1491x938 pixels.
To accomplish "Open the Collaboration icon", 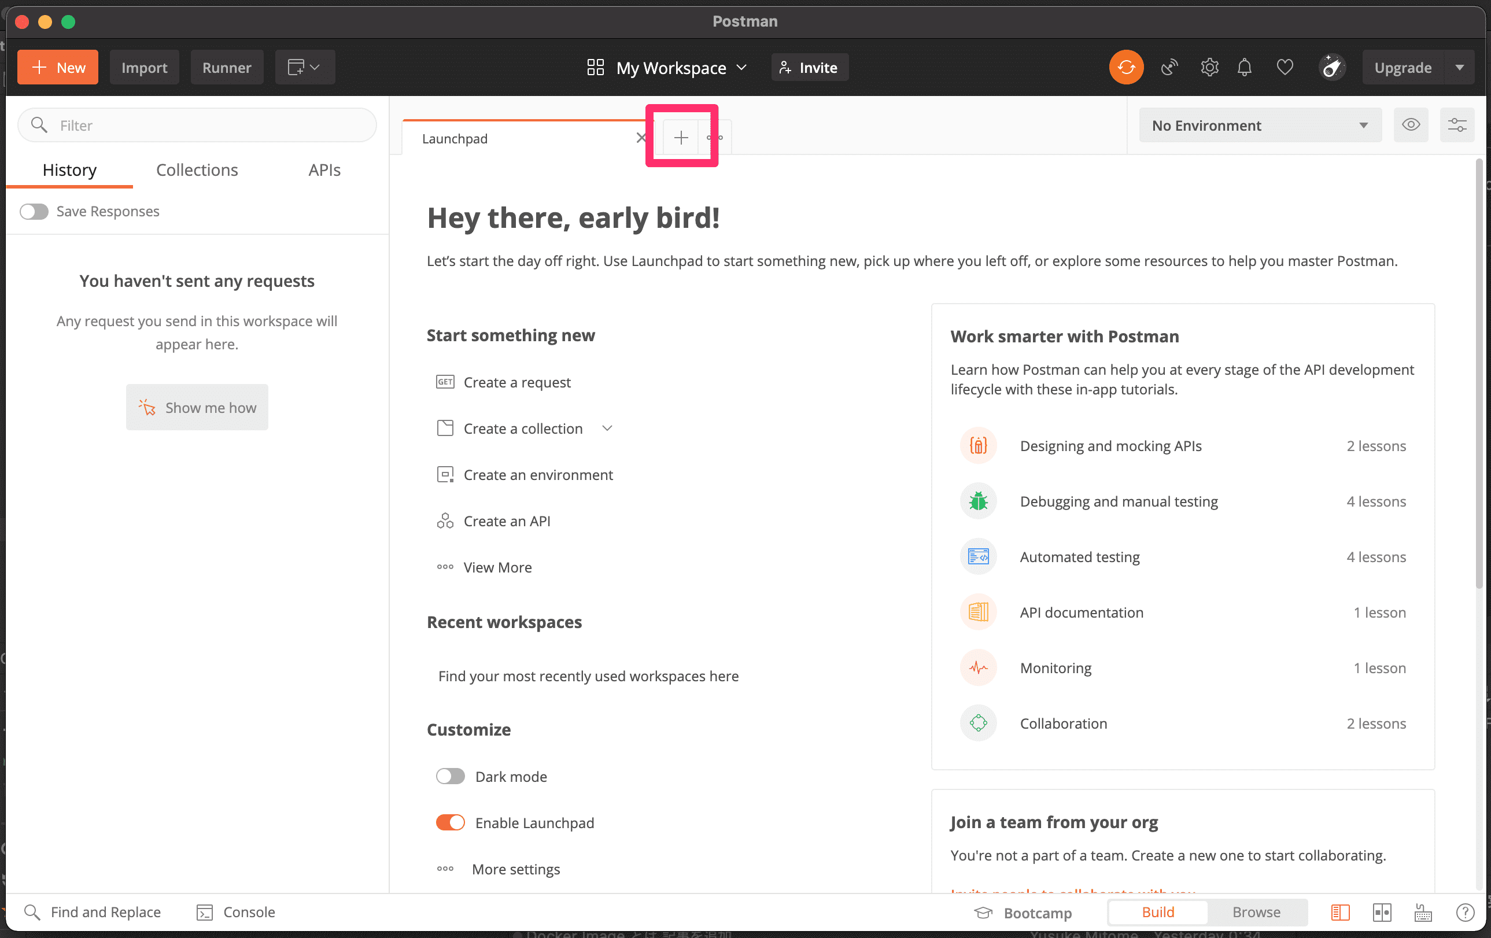I will click(979, 722).
